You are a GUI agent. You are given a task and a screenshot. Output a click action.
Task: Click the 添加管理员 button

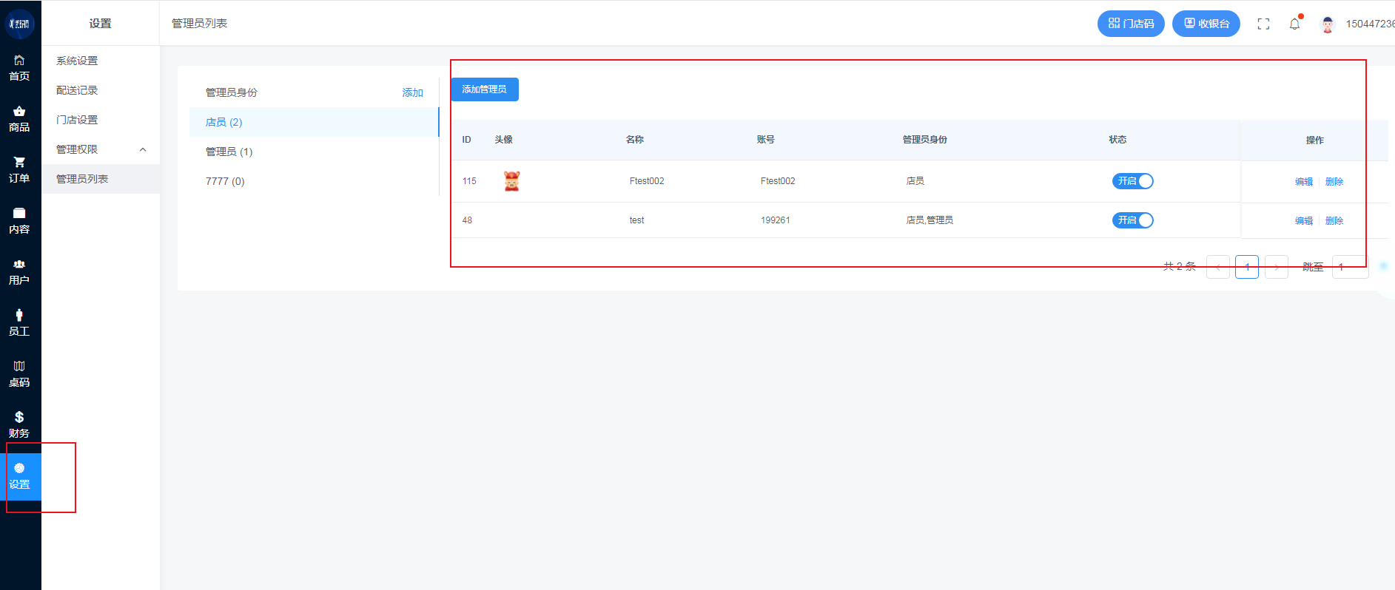485,89
